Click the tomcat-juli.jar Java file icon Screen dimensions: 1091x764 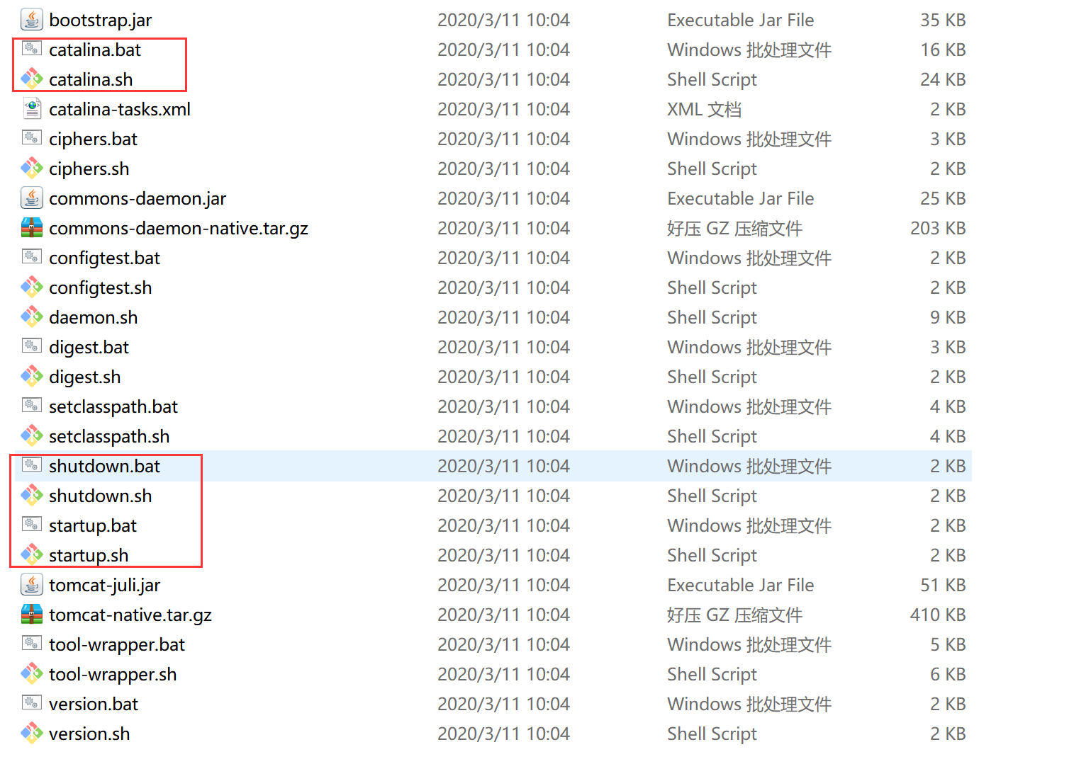(x=32, y=585)
